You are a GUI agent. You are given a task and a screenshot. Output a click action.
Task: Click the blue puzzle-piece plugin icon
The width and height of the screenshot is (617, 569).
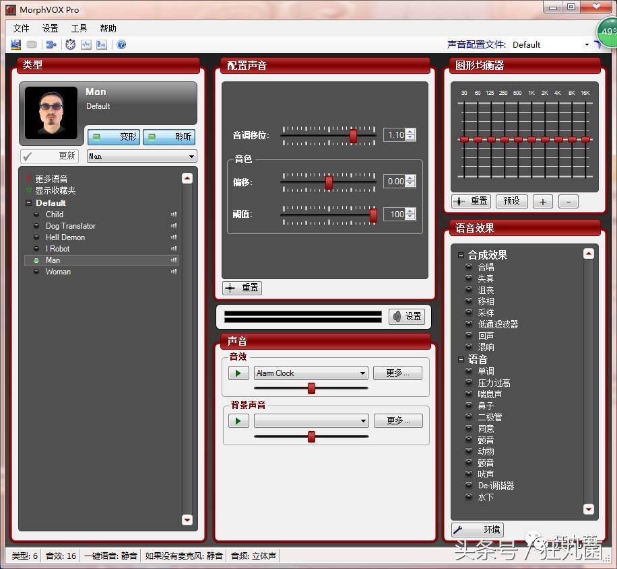pos(51,45)
